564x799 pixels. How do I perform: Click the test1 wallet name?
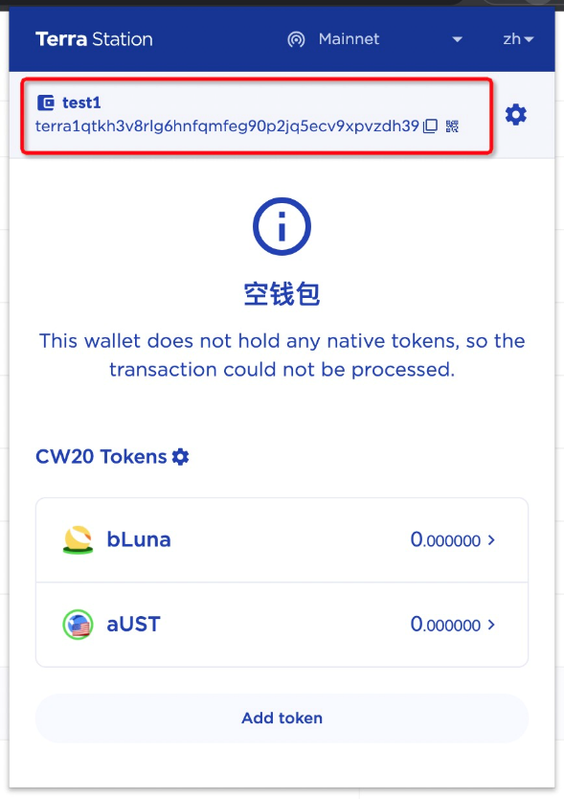(81, 103)
